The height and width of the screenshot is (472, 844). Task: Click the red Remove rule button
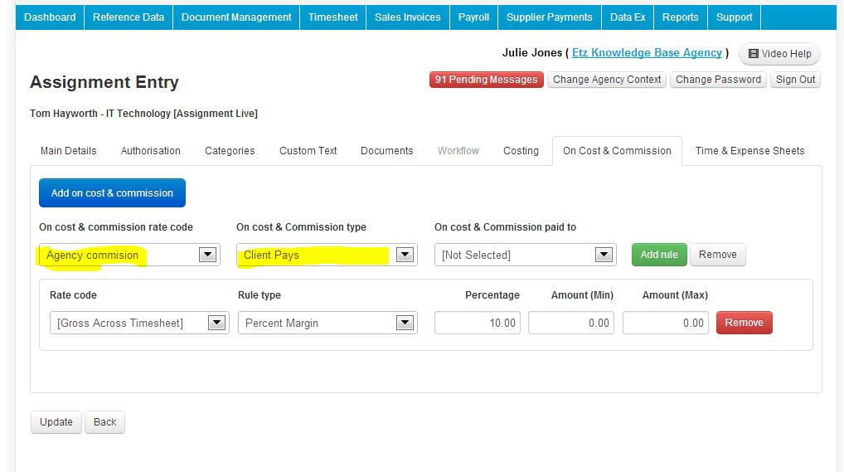[744, 322]
